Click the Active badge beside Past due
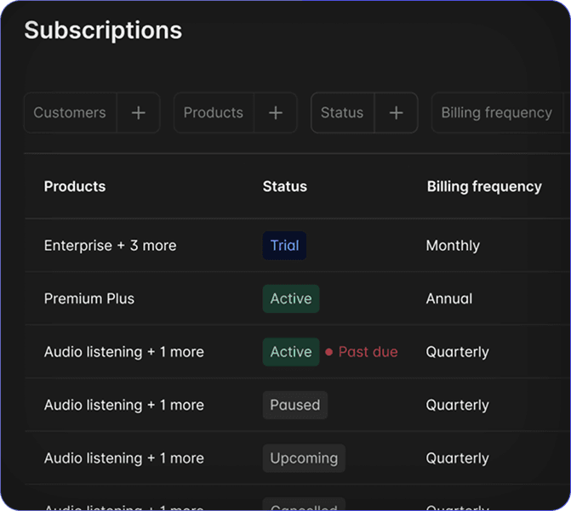This screenshot has width=571, height=511. click(291, 352)
